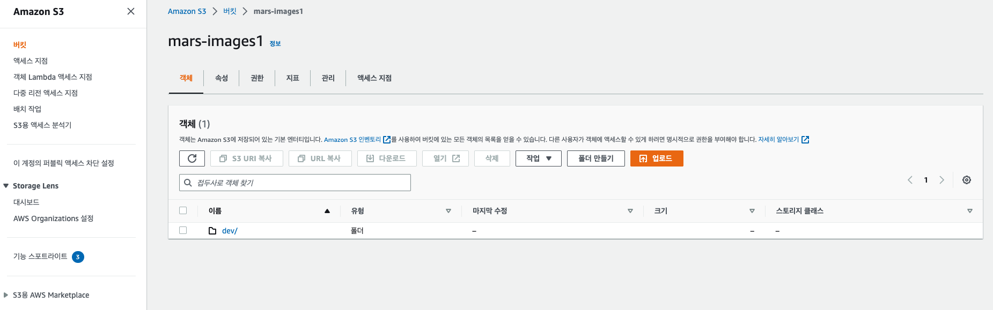Open 자세히 알아보기 link

coord(778,140)
